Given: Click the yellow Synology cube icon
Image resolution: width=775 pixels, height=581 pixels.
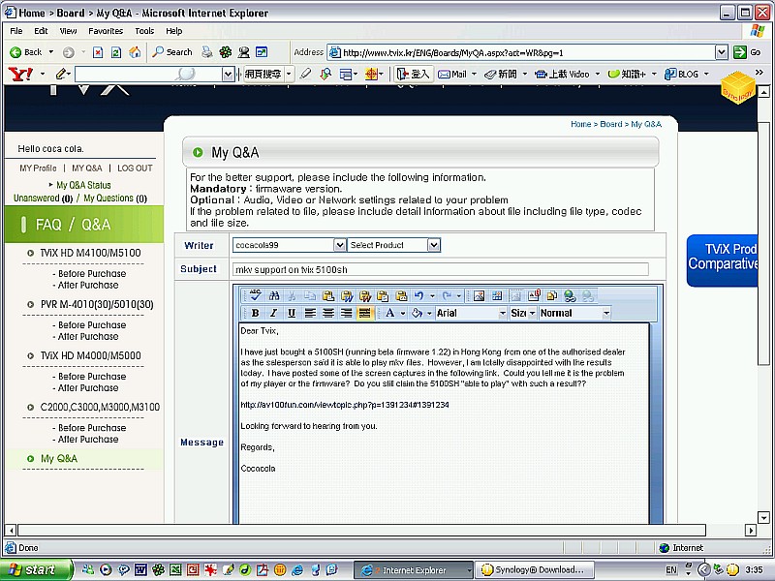Looking at the screenshot, I should pyautogui.click(x=738, y=87).
